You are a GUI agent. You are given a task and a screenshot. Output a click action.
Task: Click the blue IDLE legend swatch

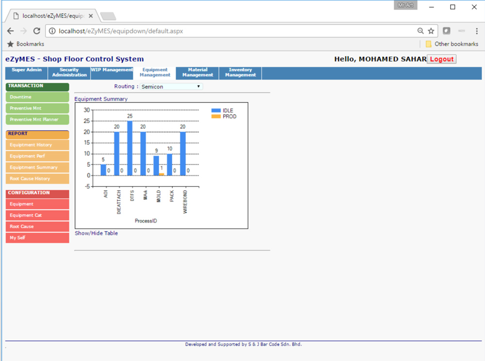[216, 111]
